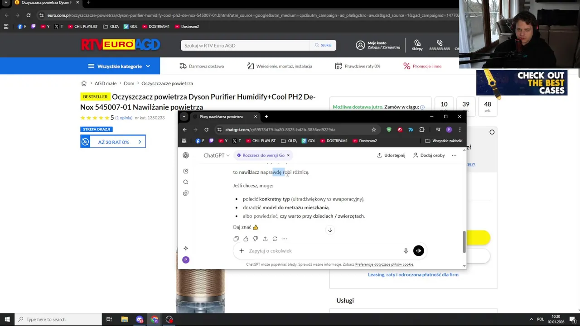The height and width of the screenshot is (326, 580).
Task: Open AGD małe breadcrumb link
Action: pos(106,83)
